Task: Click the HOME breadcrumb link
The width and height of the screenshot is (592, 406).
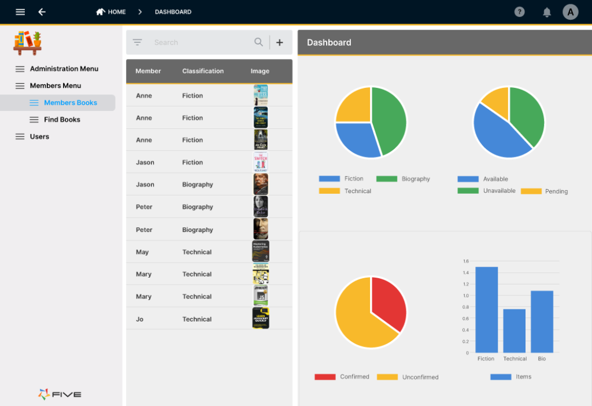Action: 117,12
